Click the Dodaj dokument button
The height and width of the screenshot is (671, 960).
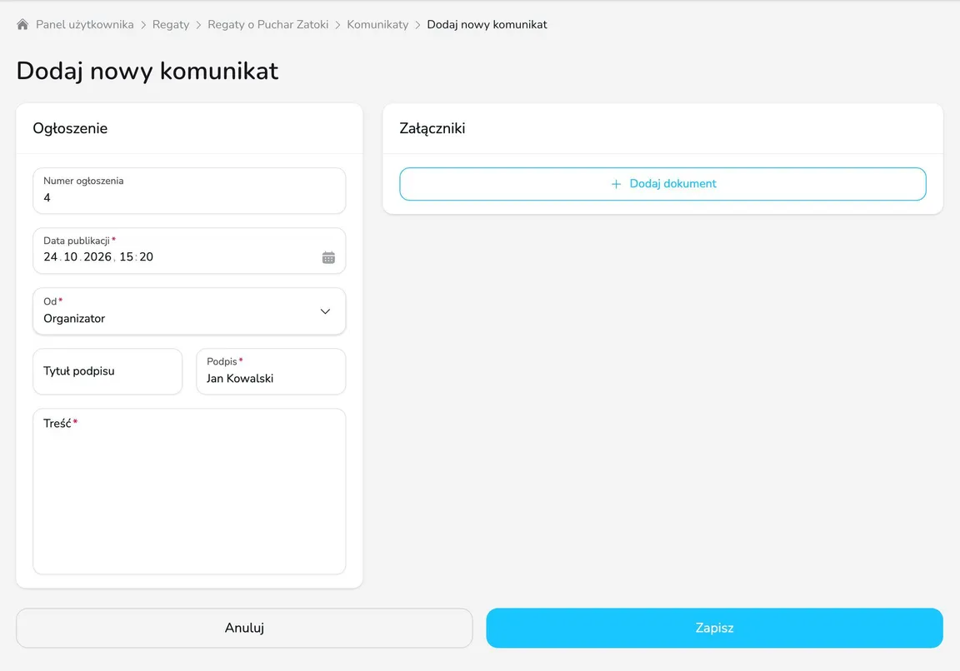pos(662,184)
